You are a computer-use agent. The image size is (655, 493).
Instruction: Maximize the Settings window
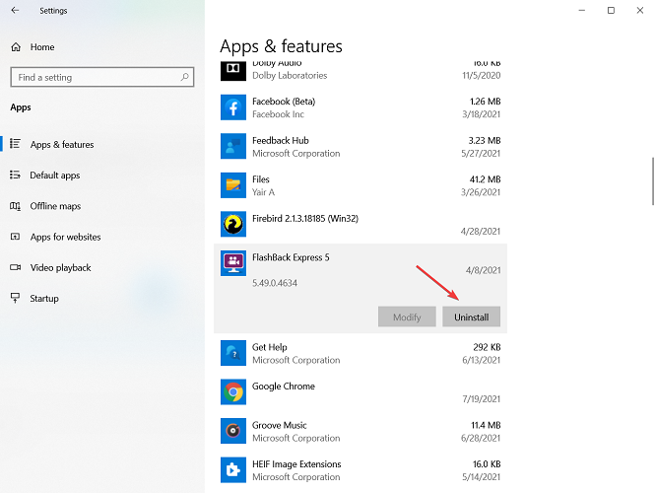click(x=611, y=10)
